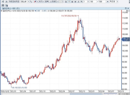Click the panel collapse arrow icon at toolbar start

coord(3,2)
